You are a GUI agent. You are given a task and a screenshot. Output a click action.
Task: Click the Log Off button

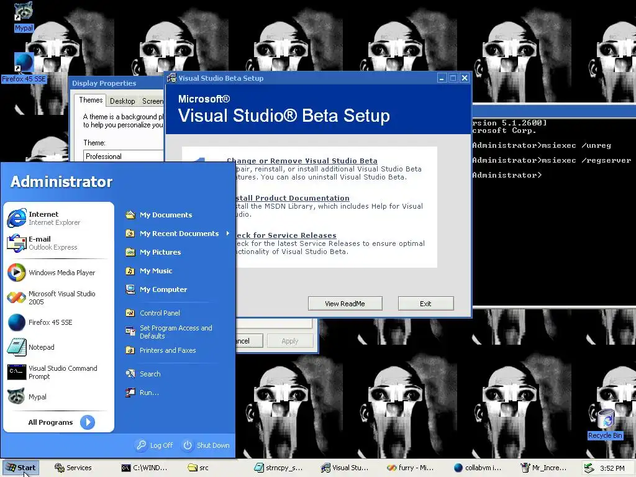tap(155, 445)
